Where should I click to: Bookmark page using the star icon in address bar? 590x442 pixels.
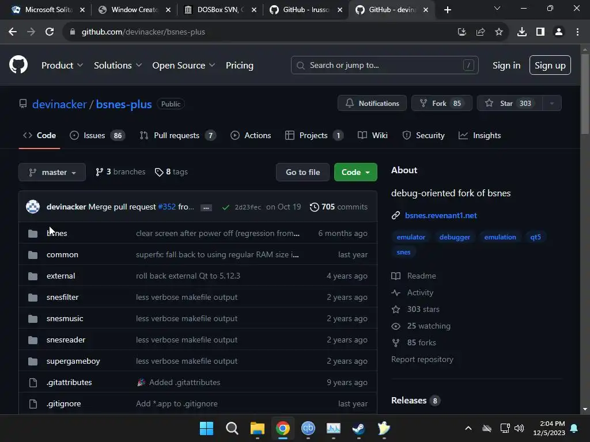pyautogui.click(x=499, y=32)
